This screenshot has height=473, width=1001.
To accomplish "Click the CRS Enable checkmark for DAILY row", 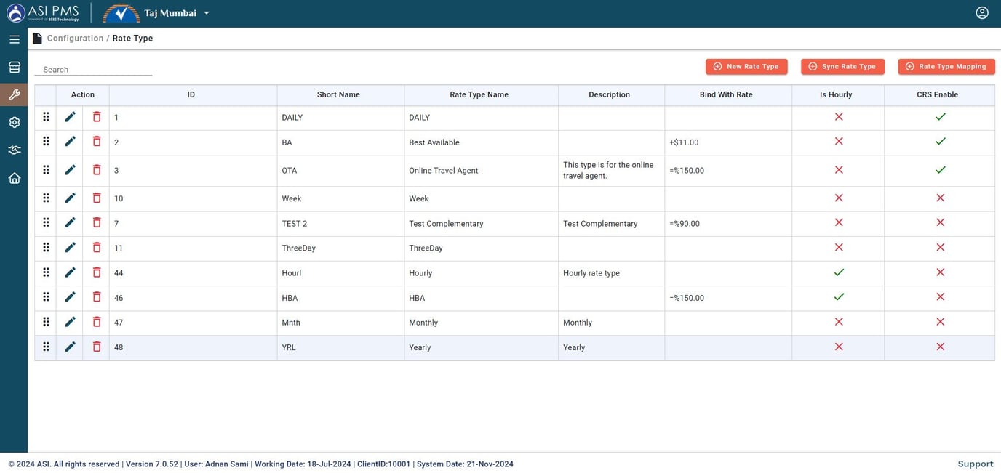I will (x=941, y=117).
